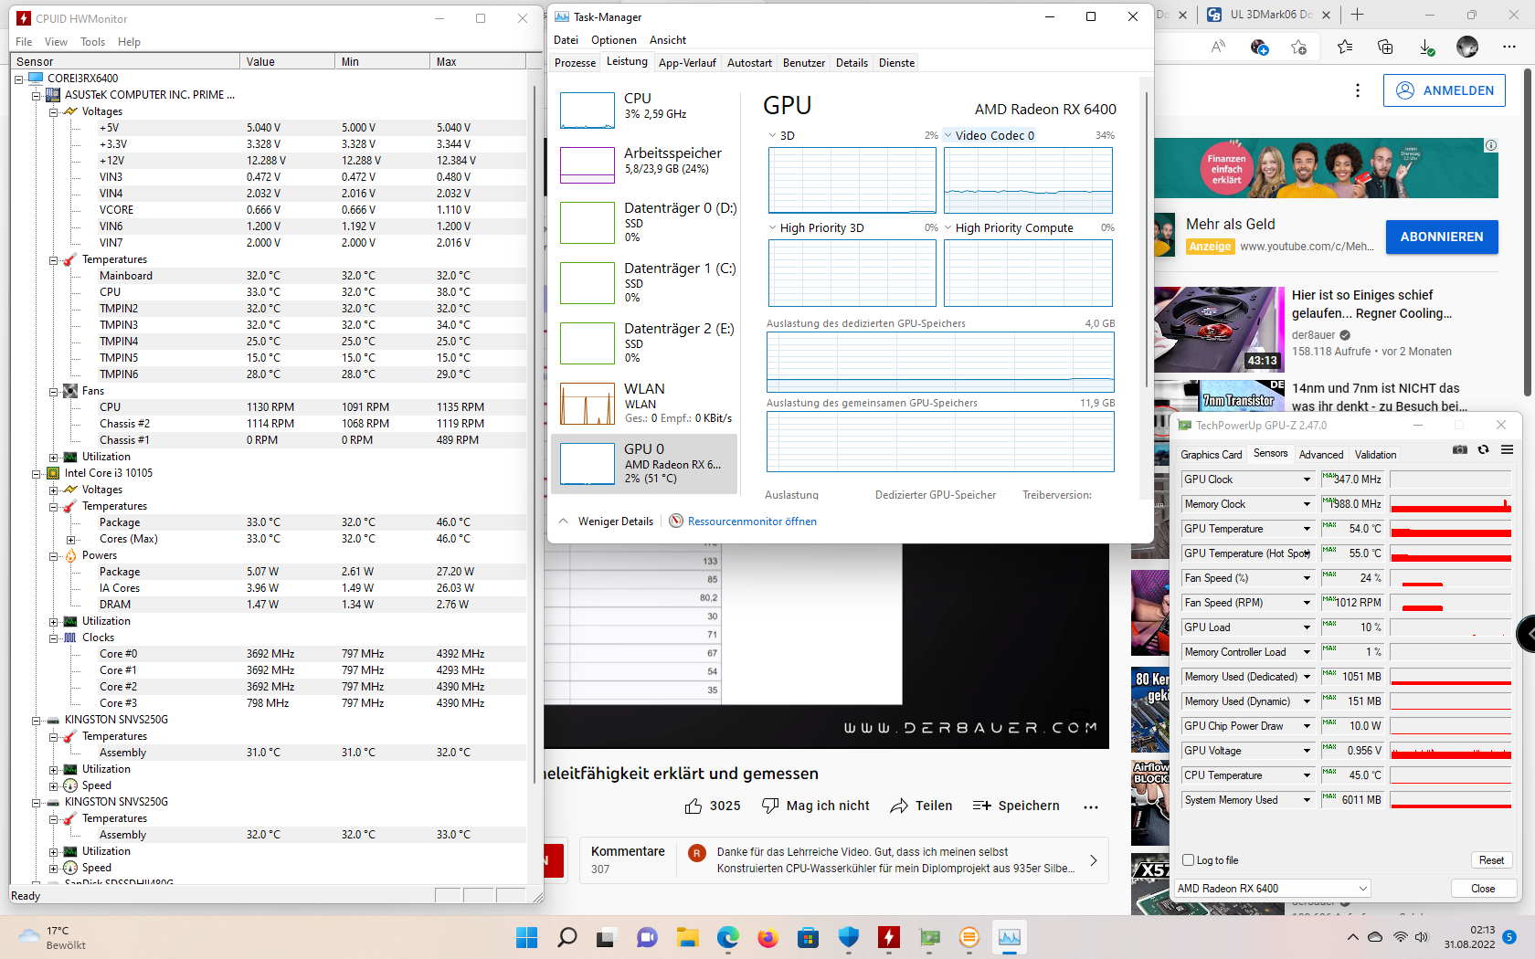Click the Fans icon in HWMonitor sensor tree
1535x959 pixels.
click(x=70, y=390)
